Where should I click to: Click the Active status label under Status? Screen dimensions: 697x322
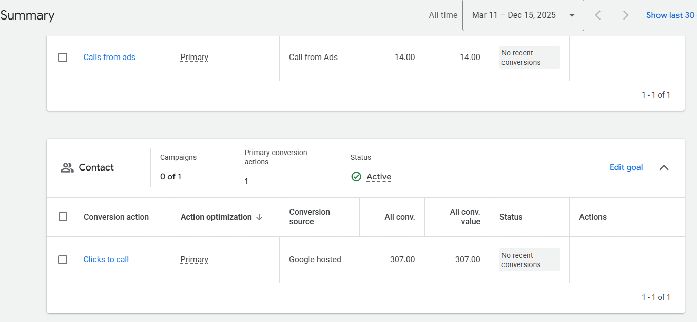pyautogui.click(x=379, y=177)
